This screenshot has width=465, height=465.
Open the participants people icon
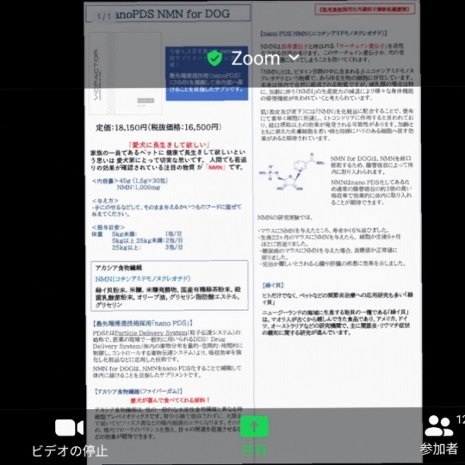(439, 425)
